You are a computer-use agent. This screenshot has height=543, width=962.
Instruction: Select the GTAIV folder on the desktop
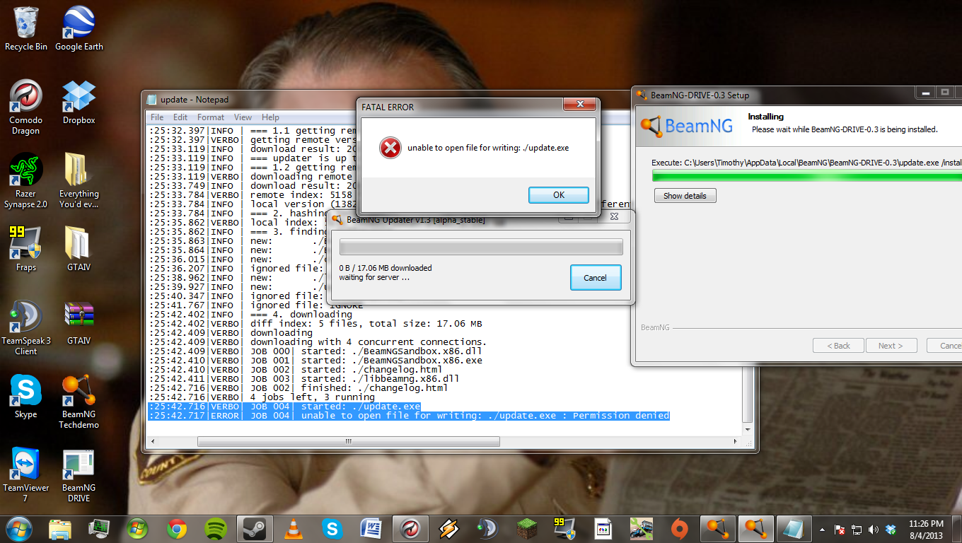coord(79,249)
